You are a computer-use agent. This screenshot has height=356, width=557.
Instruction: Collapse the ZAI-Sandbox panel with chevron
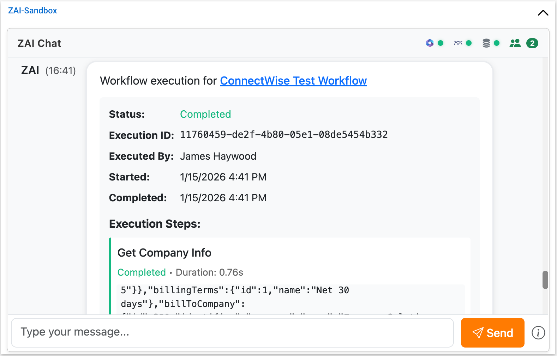pyautogui.click(x=543, y=13)
